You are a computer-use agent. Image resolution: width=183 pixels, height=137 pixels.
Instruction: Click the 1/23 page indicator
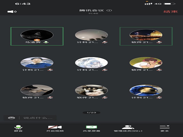[x=91, y=112]
